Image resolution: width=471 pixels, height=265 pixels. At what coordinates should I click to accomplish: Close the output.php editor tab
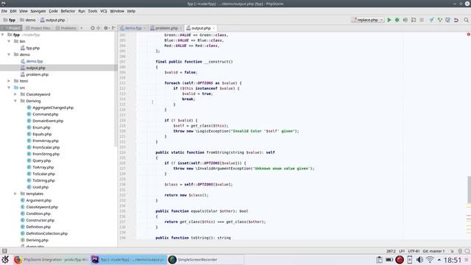(214, 28)
